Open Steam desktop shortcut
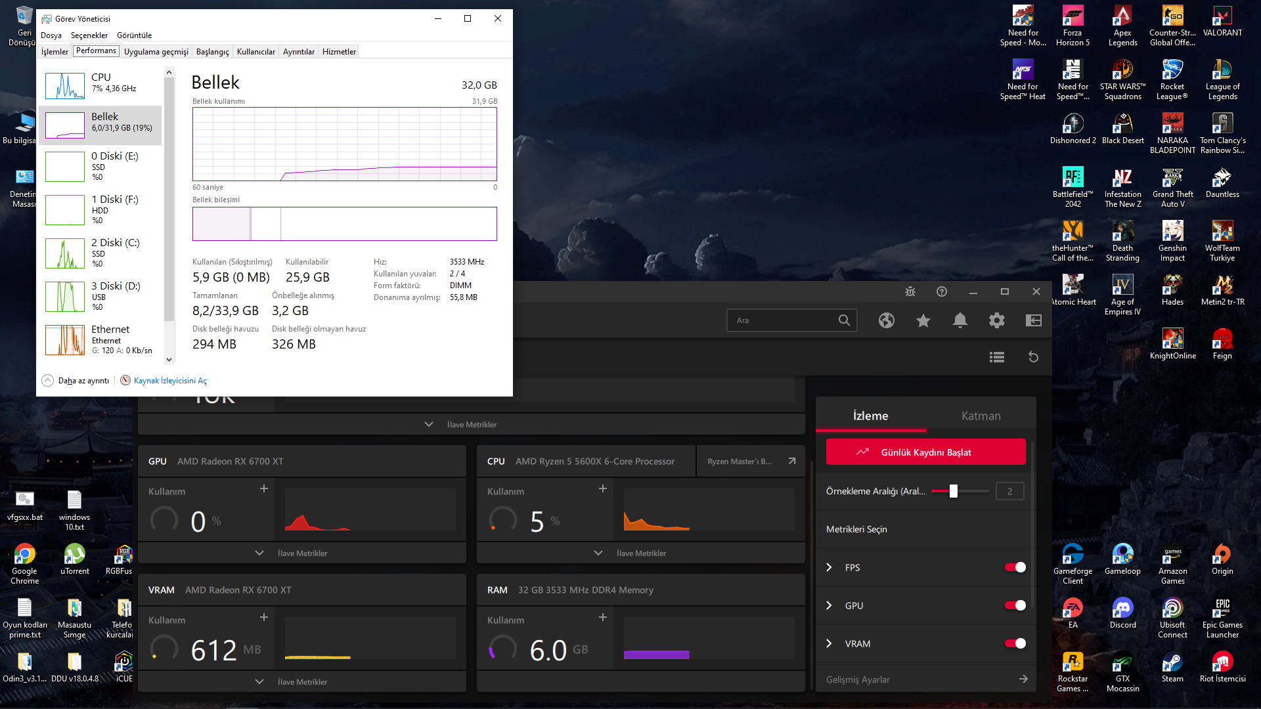 (x=1172, y=668)
